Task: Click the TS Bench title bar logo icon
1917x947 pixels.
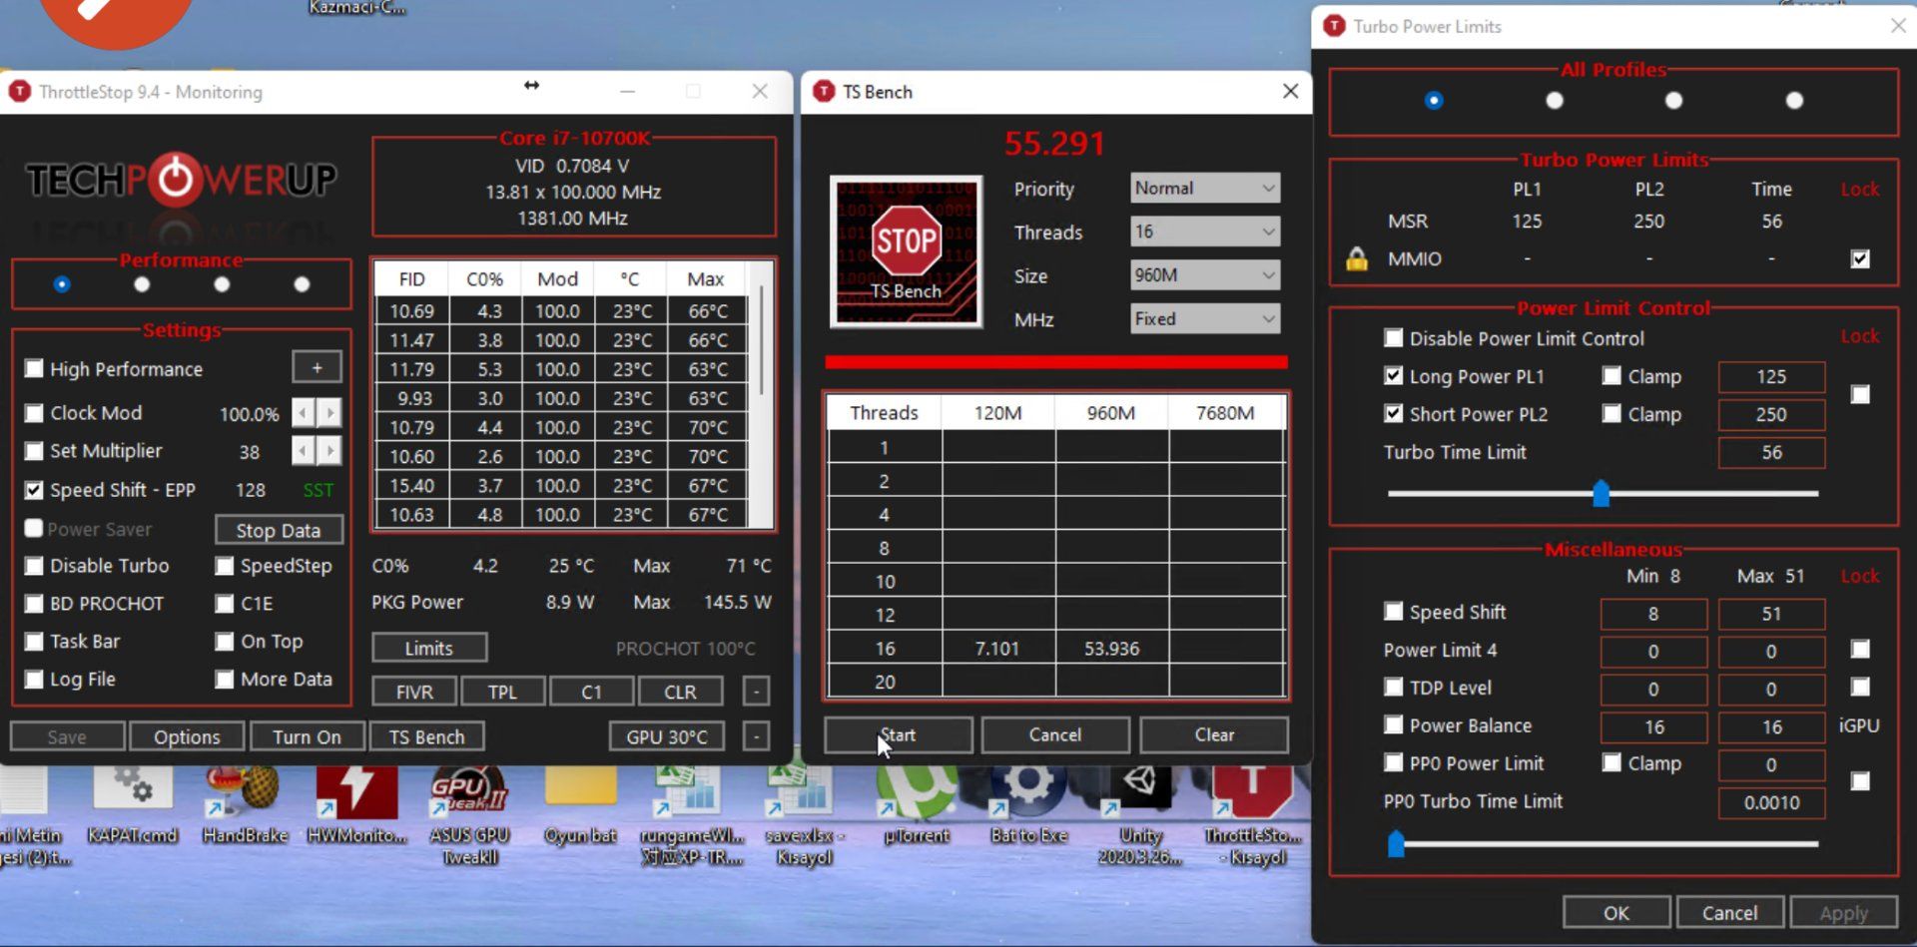Action: point(824,92)
